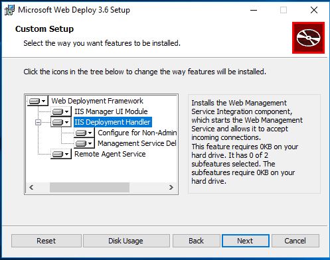The width and height of the screenshot is (330, 260).
Task: Click the IIS Manager UI Module drive icon
Action: (61, 111)
